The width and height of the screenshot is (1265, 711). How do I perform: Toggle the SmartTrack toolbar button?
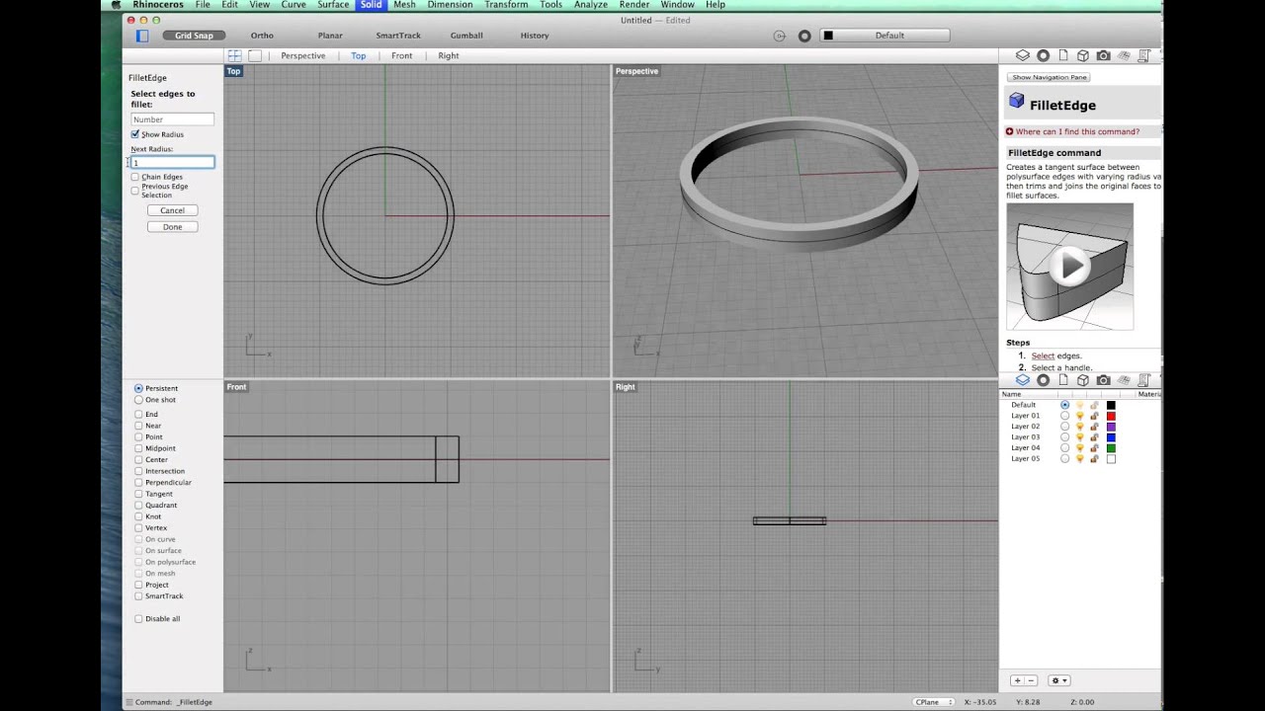pyautogui.click(x=398, y=36)
